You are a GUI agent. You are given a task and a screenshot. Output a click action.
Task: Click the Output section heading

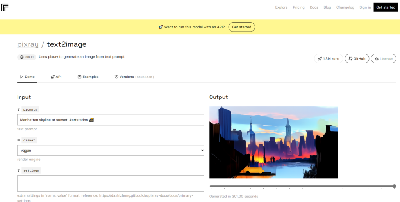coord(219,97)
